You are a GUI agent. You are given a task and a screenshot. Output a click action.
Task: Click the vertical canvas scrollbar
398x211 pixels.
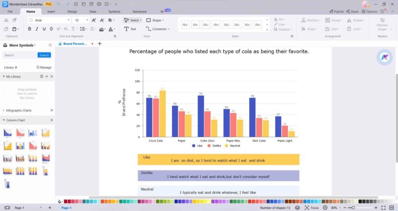pyautogui.click(x=396, y=118)
